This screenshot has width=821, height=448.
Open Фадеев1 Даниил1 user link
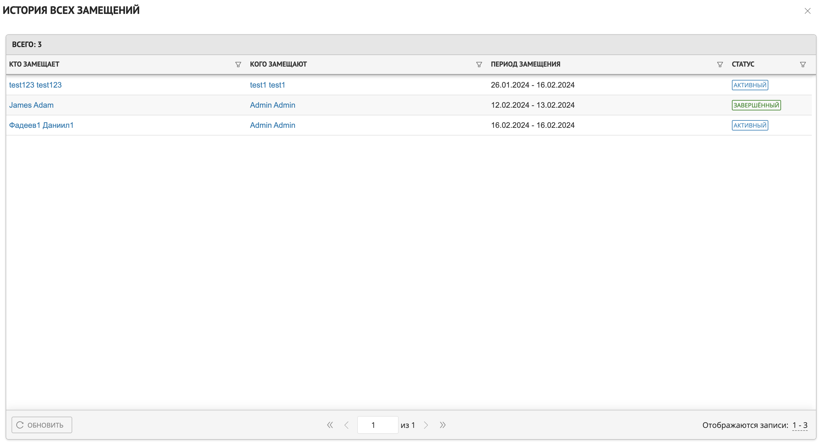[x=41, y=125]
